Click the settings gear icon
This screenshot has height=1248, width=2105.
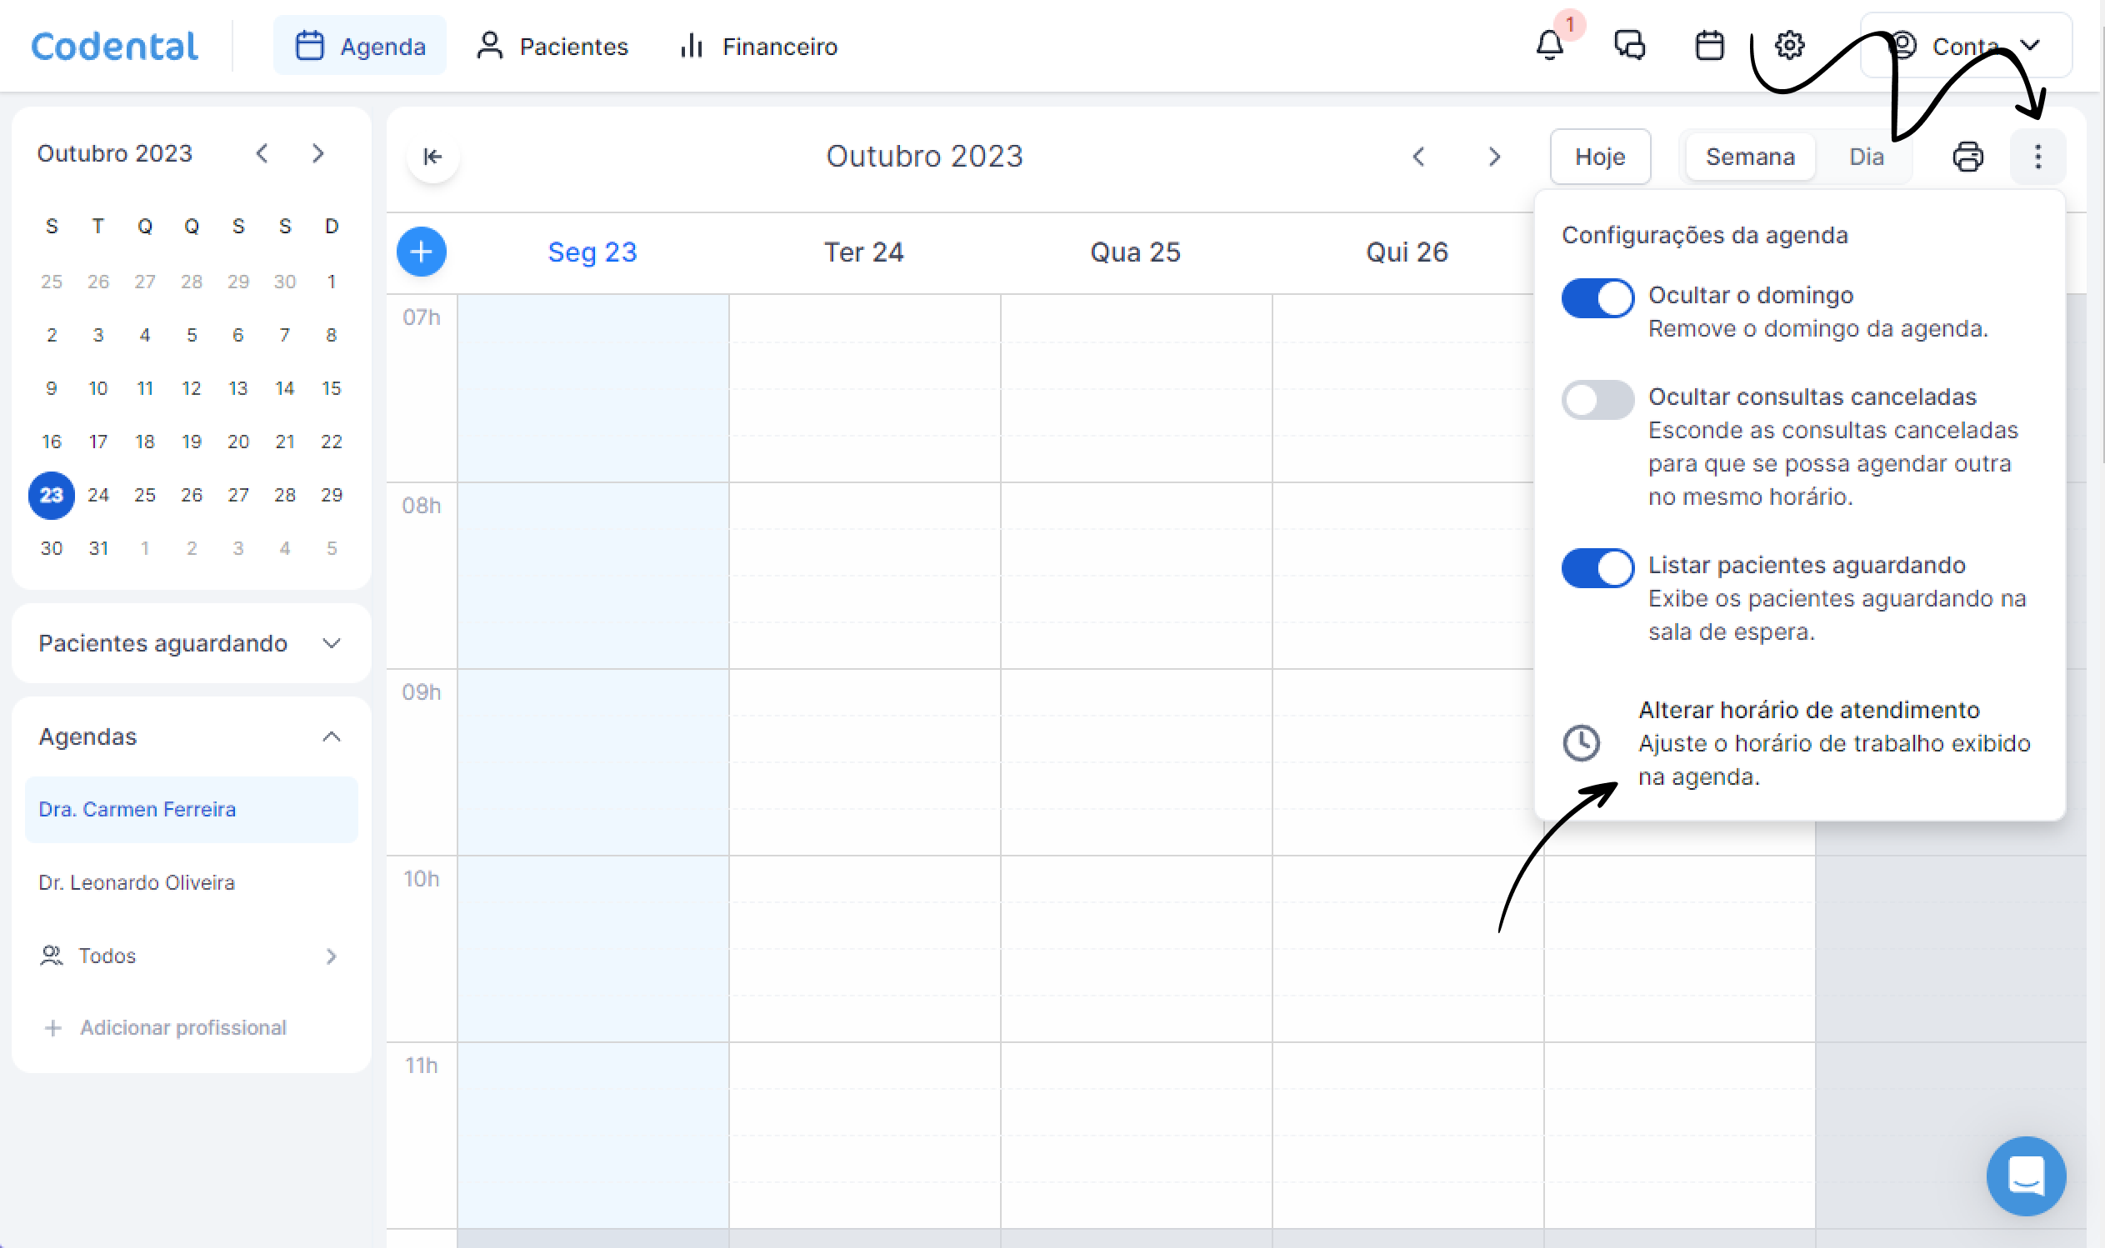[1789, 46]
